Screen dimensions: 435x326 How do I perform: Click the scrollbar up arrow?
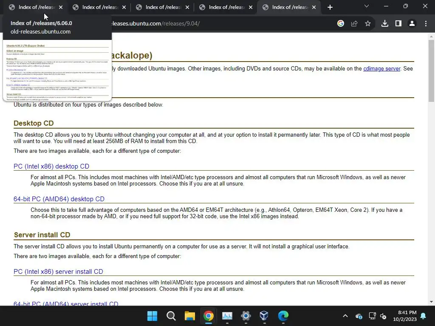[x=431, y=37]
